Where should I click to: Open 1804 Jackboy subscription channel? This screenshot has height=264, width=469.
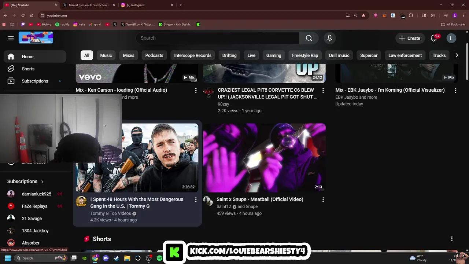click(35, 231)
